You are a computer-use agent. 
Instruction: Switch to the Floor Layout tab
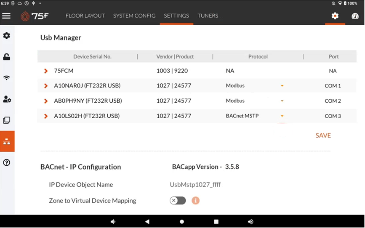pos(85,16)
